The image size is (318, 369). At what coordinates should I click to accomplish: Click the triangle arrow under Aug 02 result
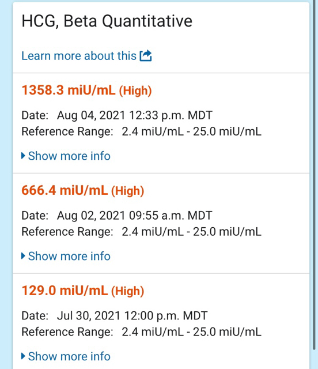point(23,256)
